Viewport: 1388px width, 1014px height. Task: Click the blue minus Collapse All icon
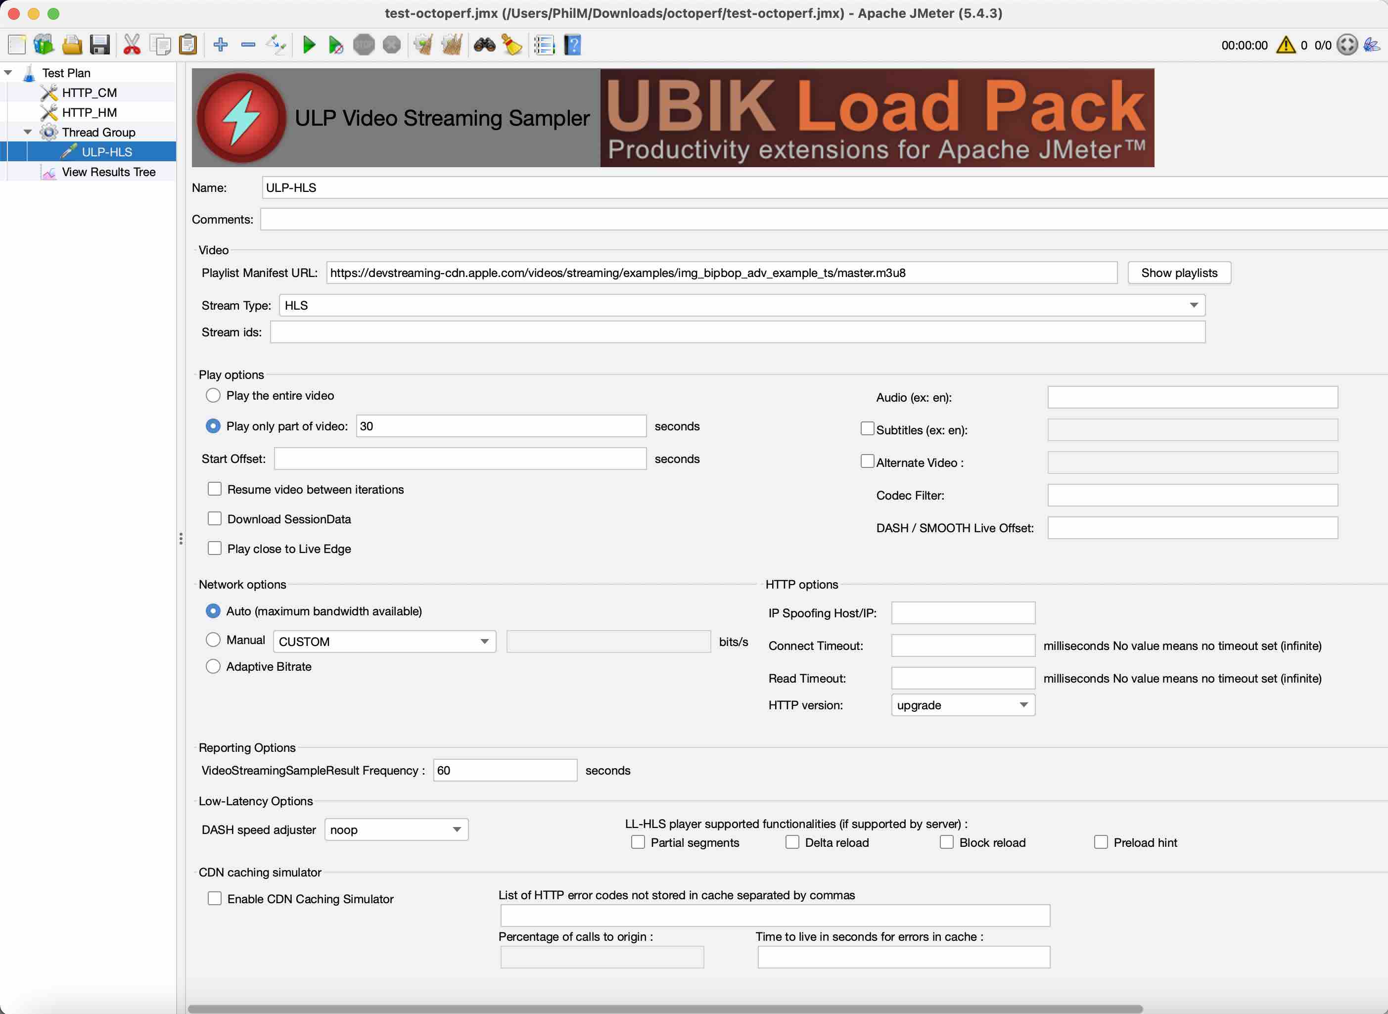click(x=248, y=45)
